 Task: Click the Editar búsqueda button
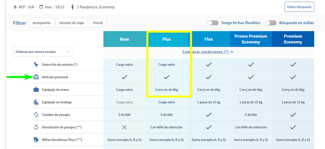click(299, 7)
